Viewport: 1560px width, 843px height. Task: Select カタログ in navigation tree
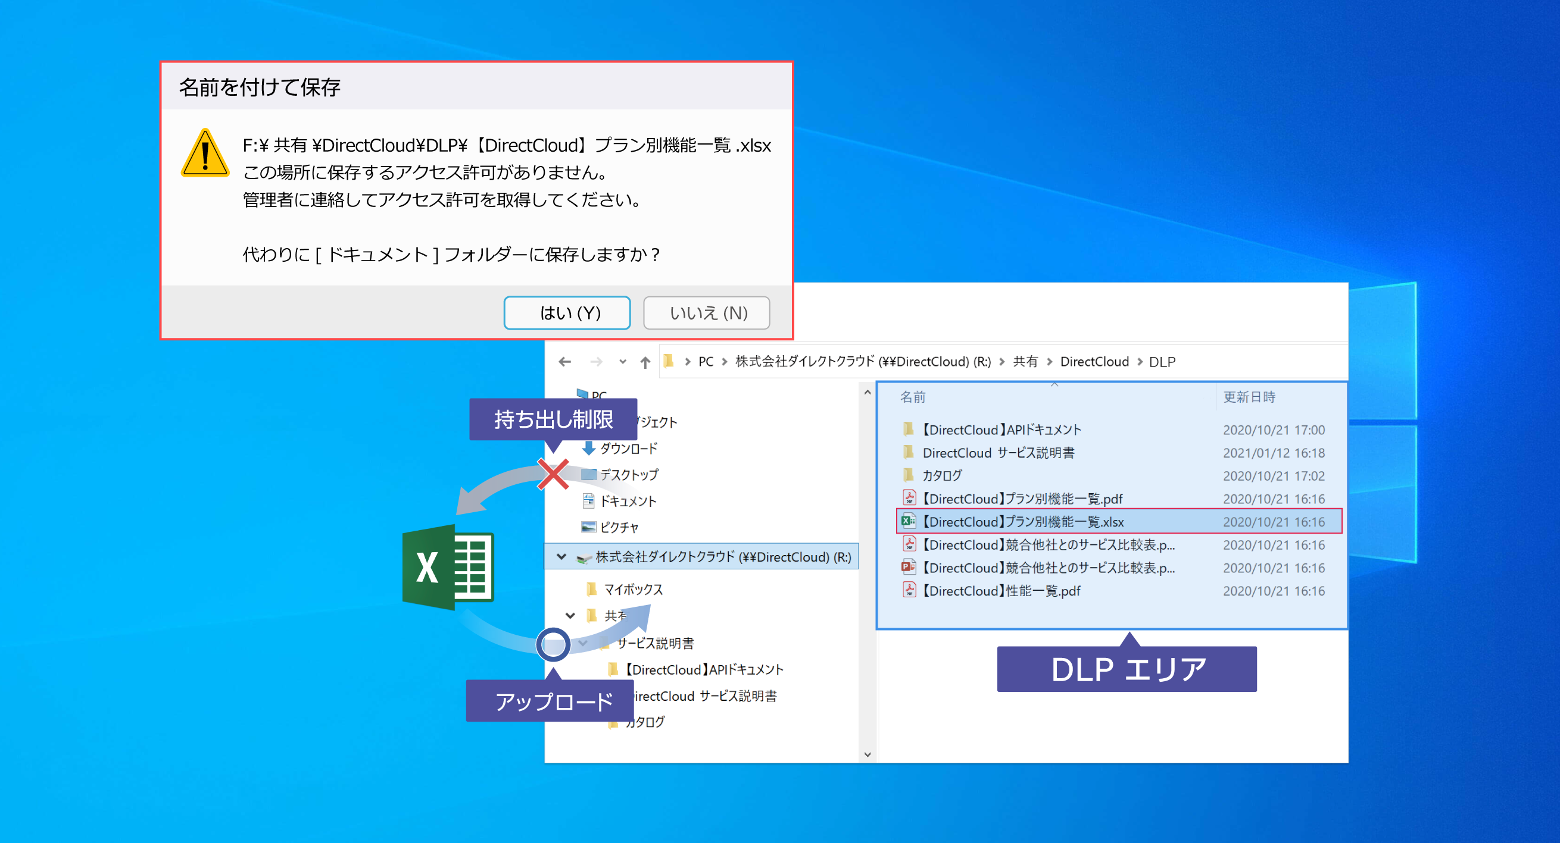[x=645, y=722]
